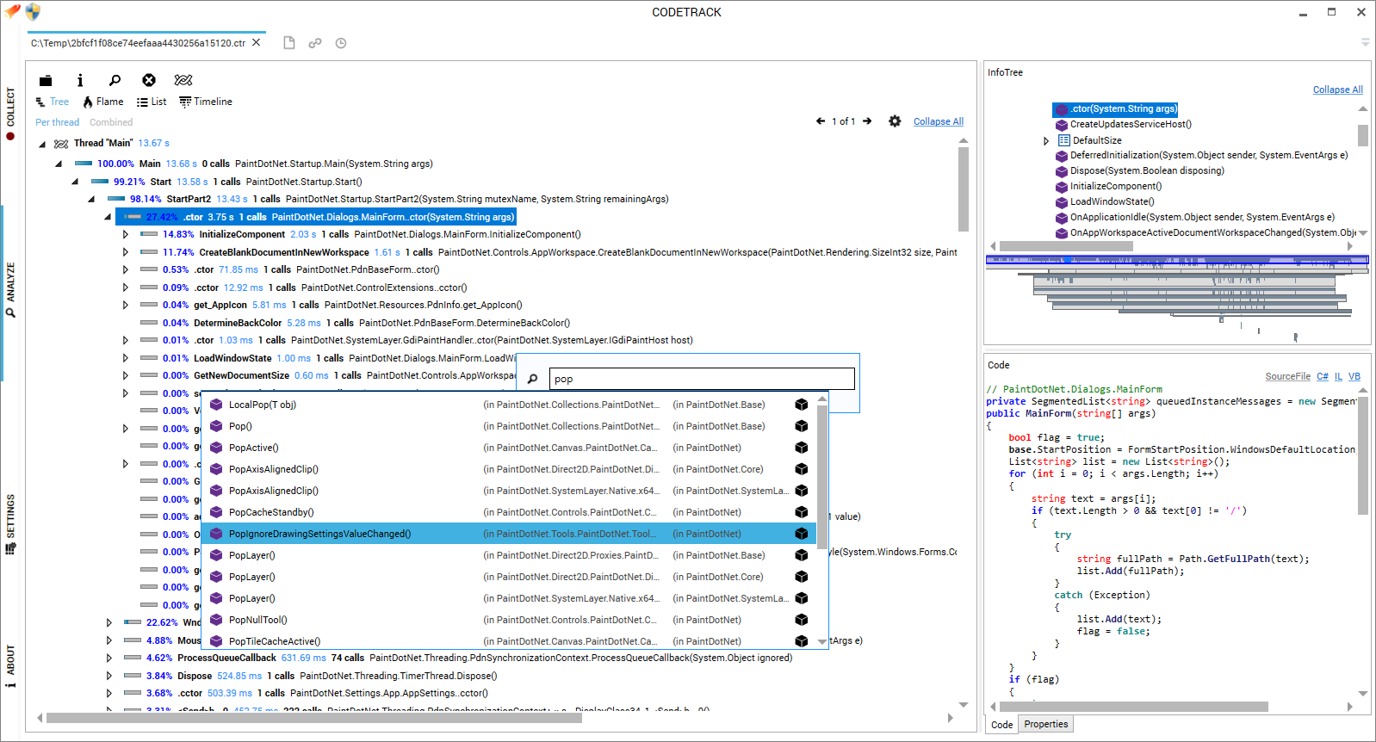The image size is (1376, 742).
Task: Click the purple cube icon beside InitializeComponent() in InfoTree
Action: point(1062,187)
